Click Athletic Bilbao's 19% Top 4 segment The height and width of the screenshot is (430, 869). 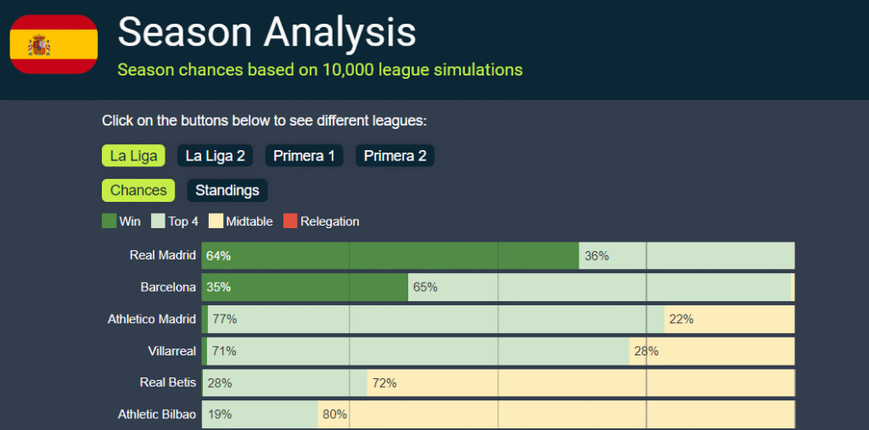pyautogui.click(x=260, y=415)
